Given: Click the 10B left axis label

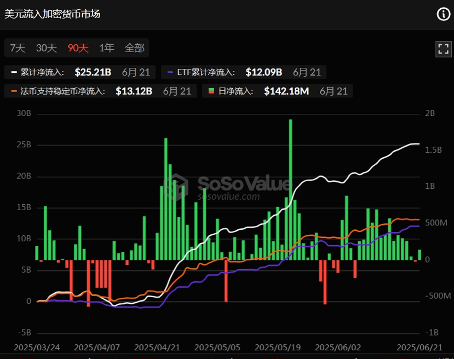Looking at the screenshot, I should point(24,239).
